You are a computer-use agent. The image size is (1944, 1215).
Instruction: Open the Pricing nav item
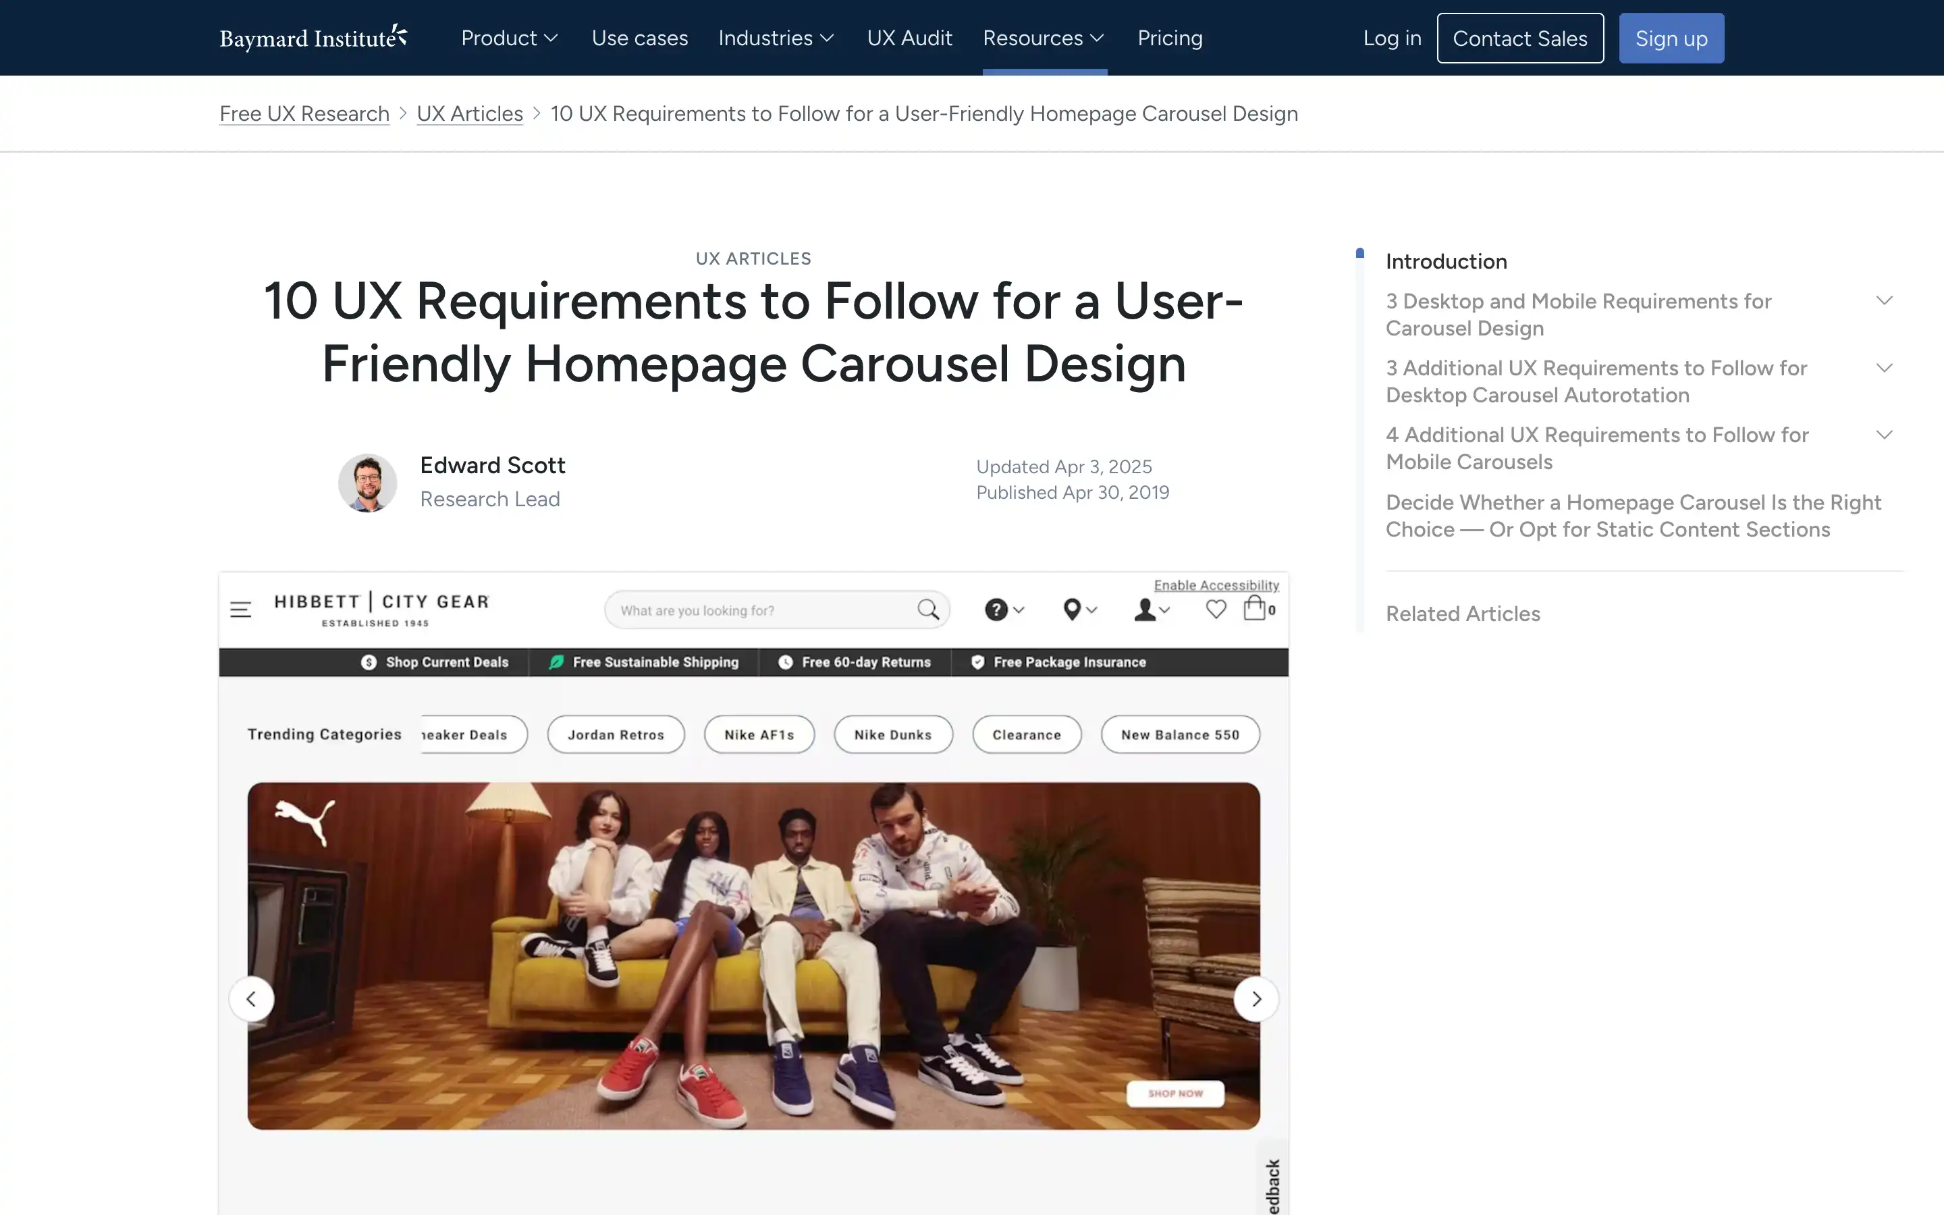1170,38
